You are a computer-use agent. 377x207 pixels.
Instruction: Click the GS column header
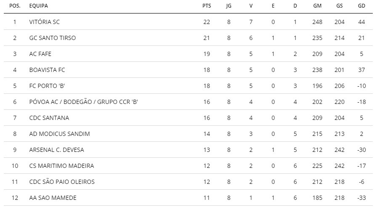[339, 6]
